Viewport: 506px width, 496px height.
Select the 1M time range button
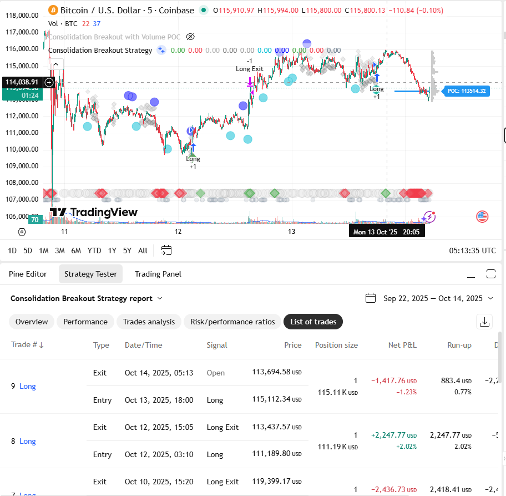pos(44,250)
